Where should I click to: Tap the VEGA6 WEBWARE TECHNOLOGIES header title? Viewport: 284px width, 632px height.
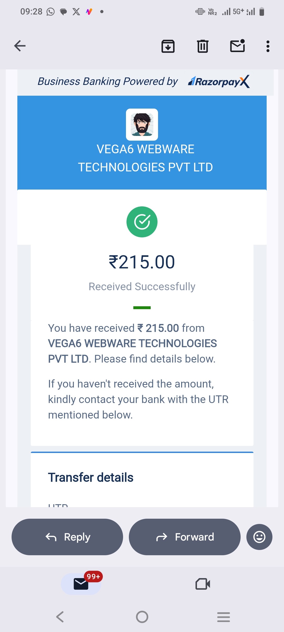tap(145, 158)
